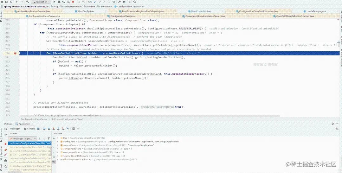This screenshot has width=342, height=173.
Task: Toggle the breakpoint on line 290
Action: pyautogui.click(x=15, y=53)
